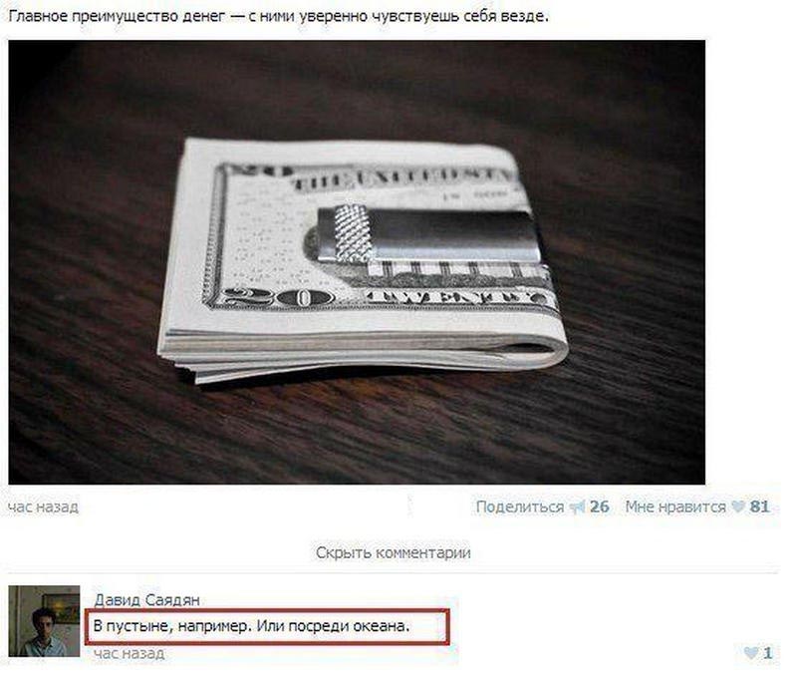Open Давид Саядян's avatar photo
This screenshot has height=677, width=797.
click(x=44, y=621)
